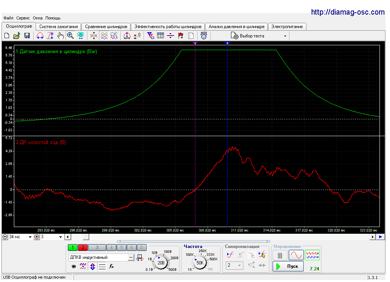Enable channel 6 button
Viewport: 390px width, 282px height.
(x=132, y=247)
